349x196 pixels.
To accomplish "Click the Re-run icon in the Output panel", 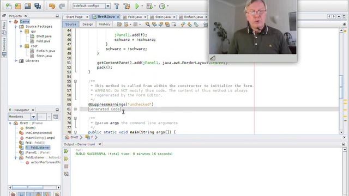I will (x=66, y=151).
